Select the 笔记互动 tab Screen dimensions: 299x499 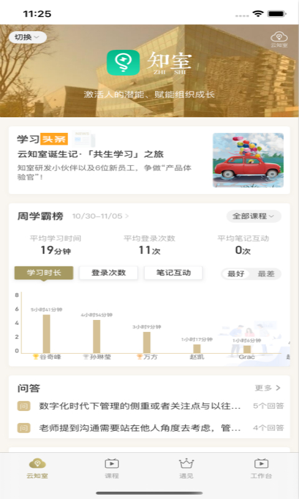(x=174, y=273)
